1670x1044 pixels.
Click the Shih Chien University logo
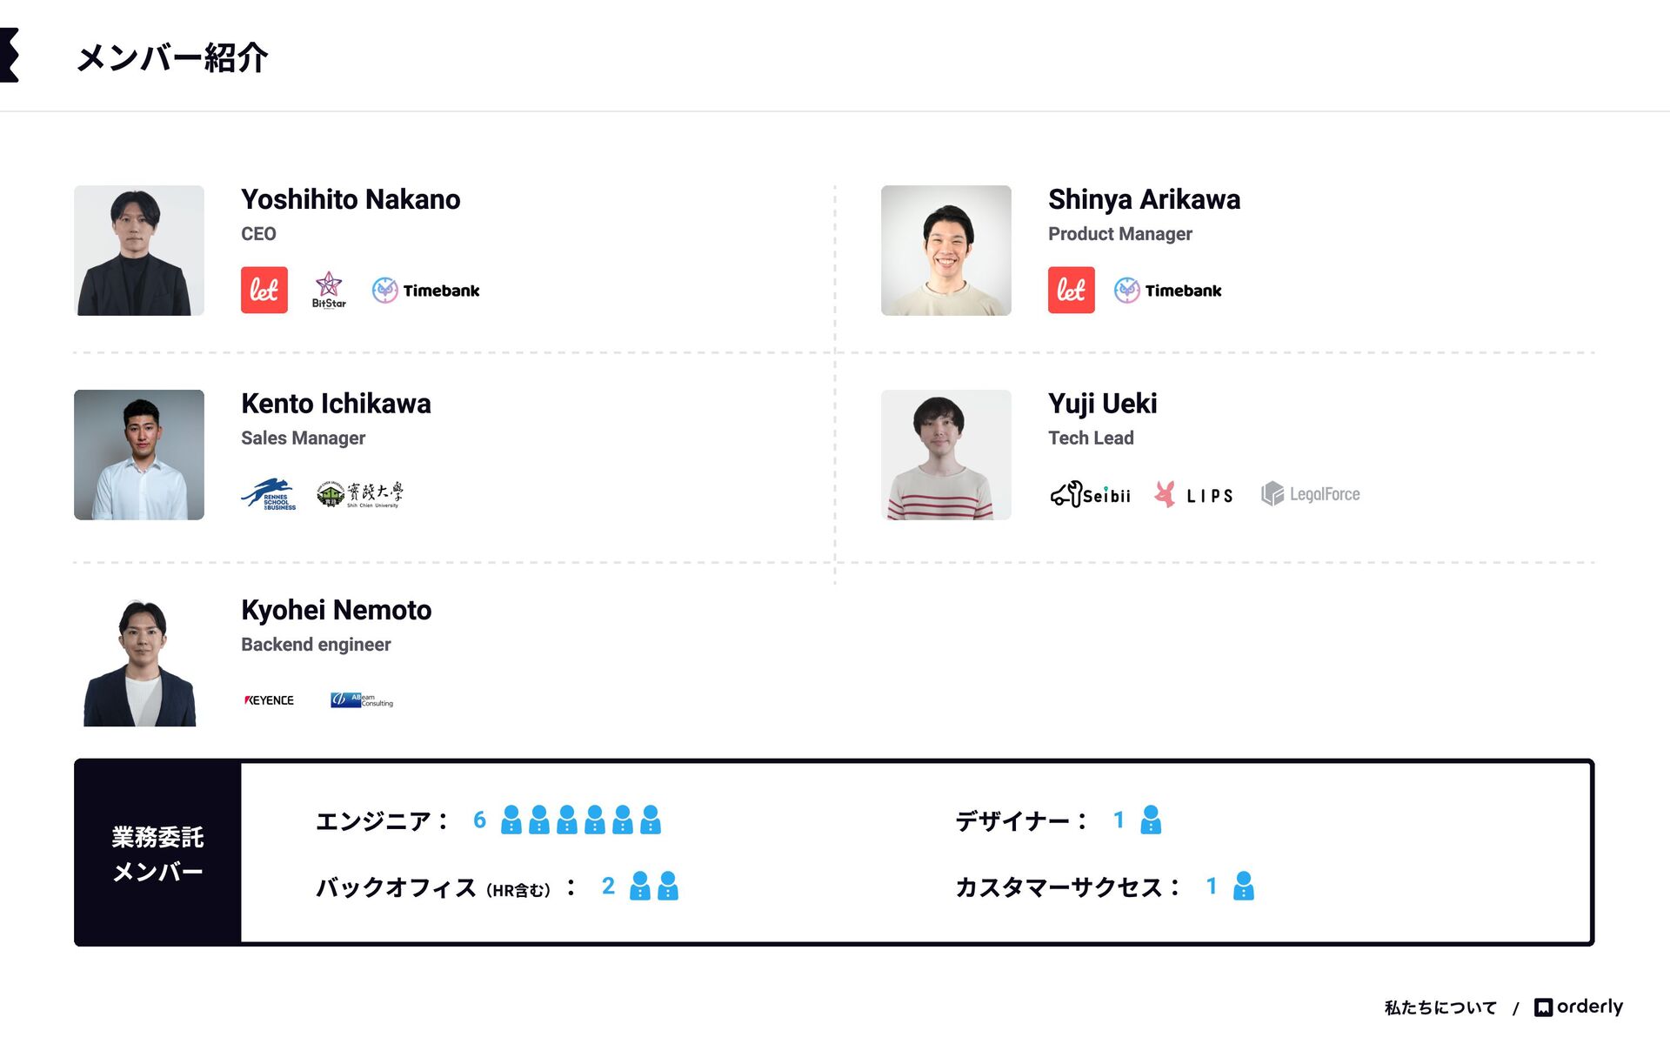tap(360, 494)
